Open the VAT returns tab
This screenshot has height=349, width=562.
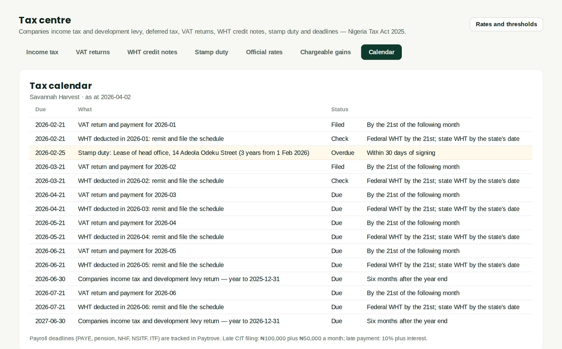pyautogui.click(x=93, y=52)
